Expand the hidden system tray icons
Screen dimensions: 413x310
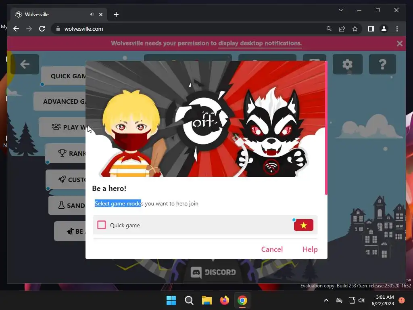(326, 300)
